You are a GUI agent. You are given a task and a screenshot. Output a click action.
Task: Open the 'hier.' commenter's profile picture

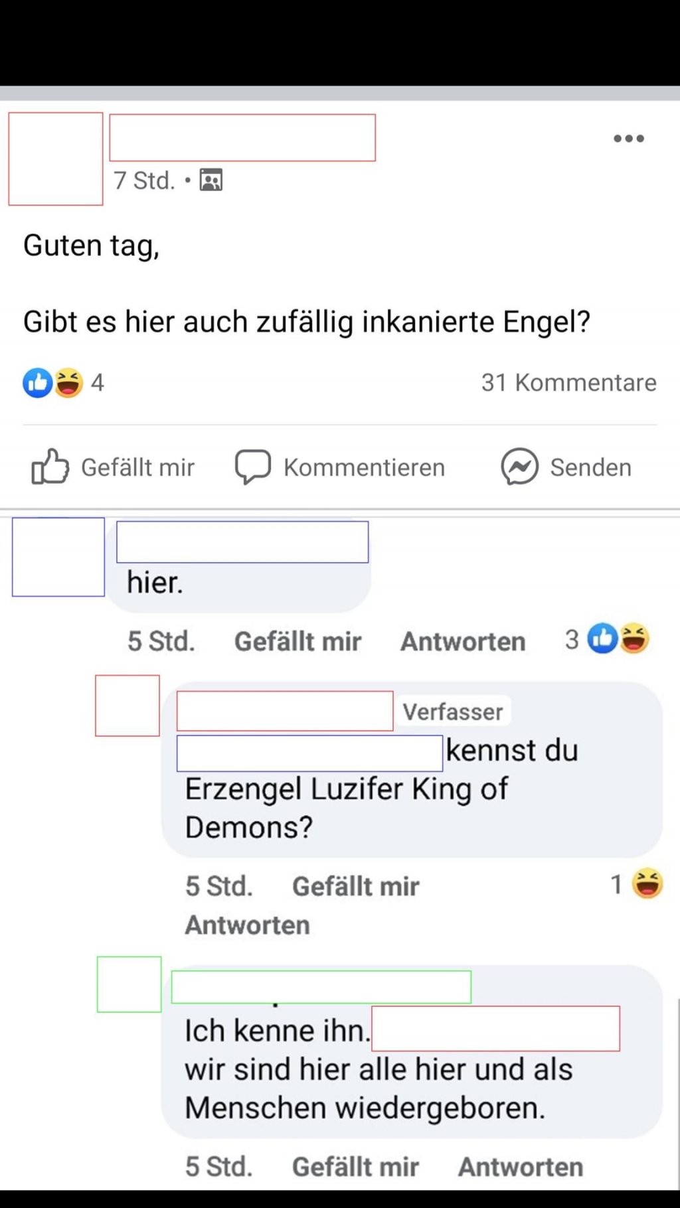[x=58, y=557]
